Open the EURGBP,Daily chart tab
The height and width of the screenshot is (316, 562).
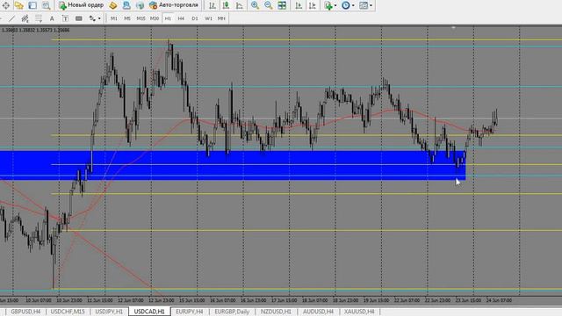232,312
